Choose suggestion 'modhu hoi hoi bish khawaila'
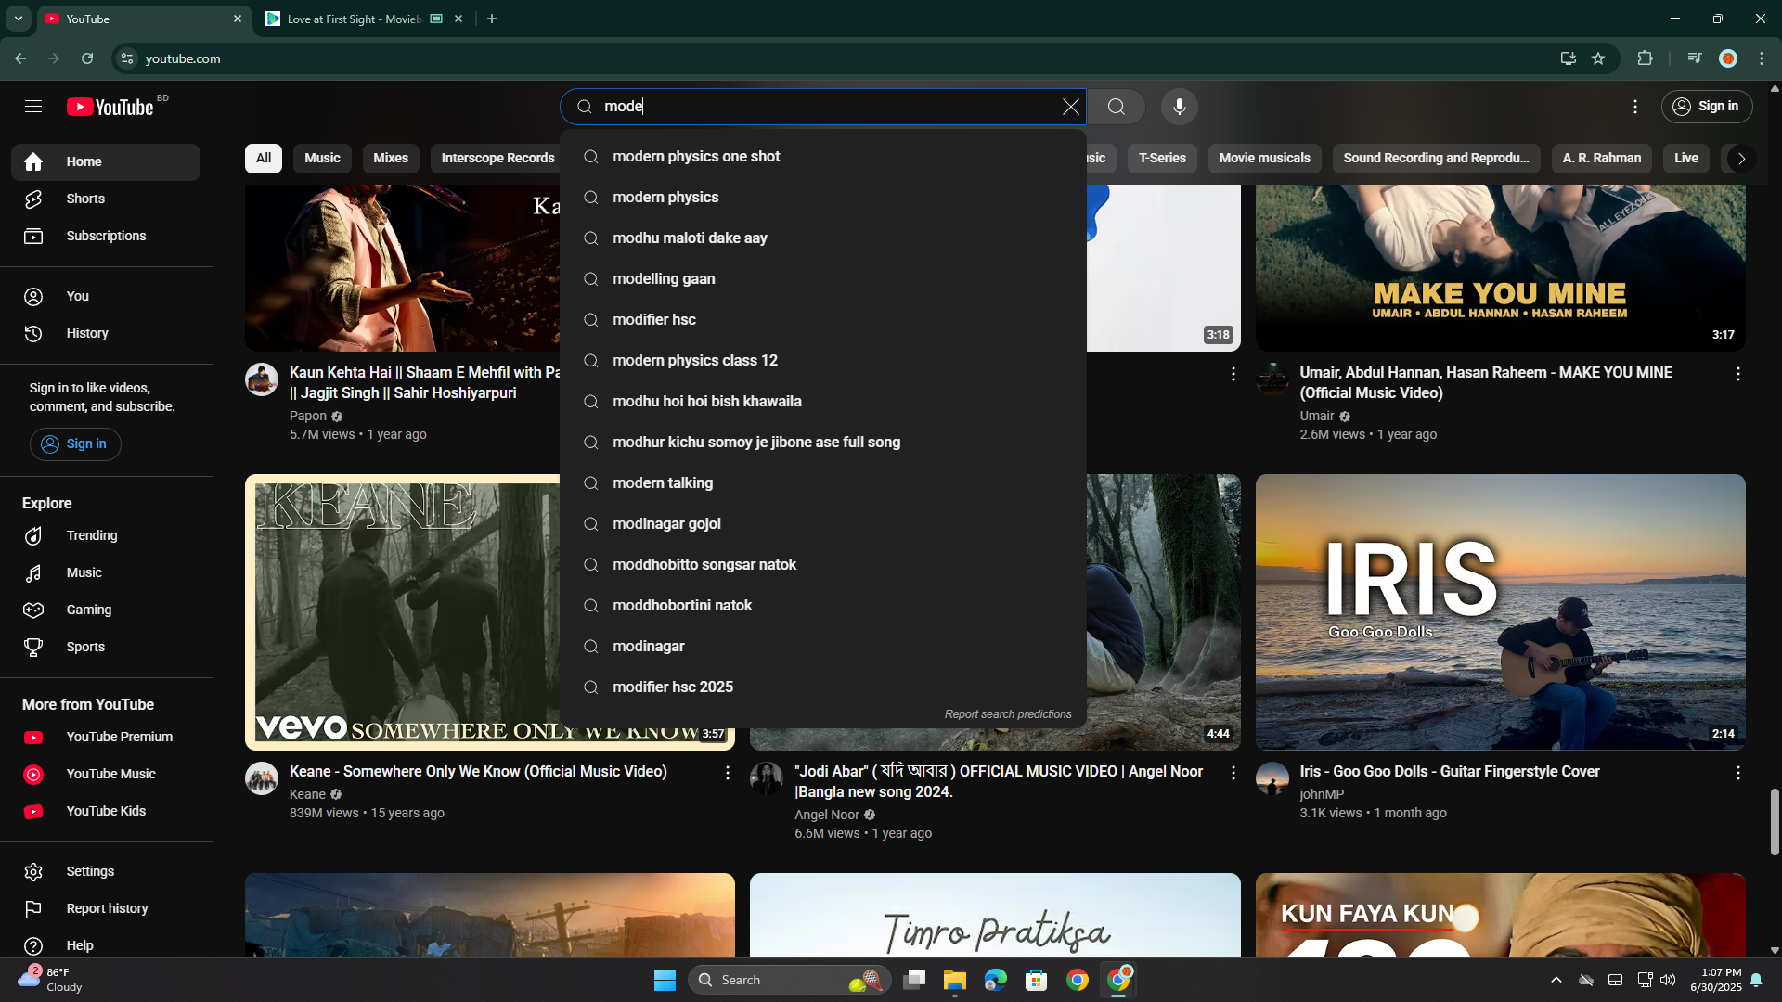 [823, 402]
